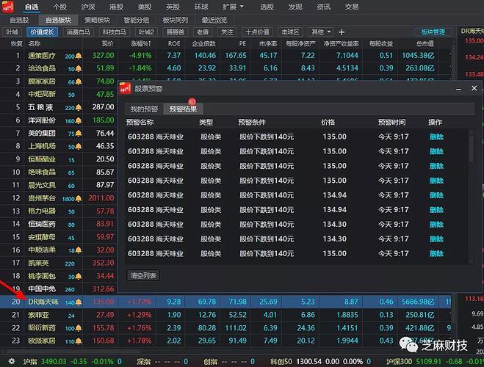
Task: Click the bell alert icon for DR海天味
Action: [79, 302]
